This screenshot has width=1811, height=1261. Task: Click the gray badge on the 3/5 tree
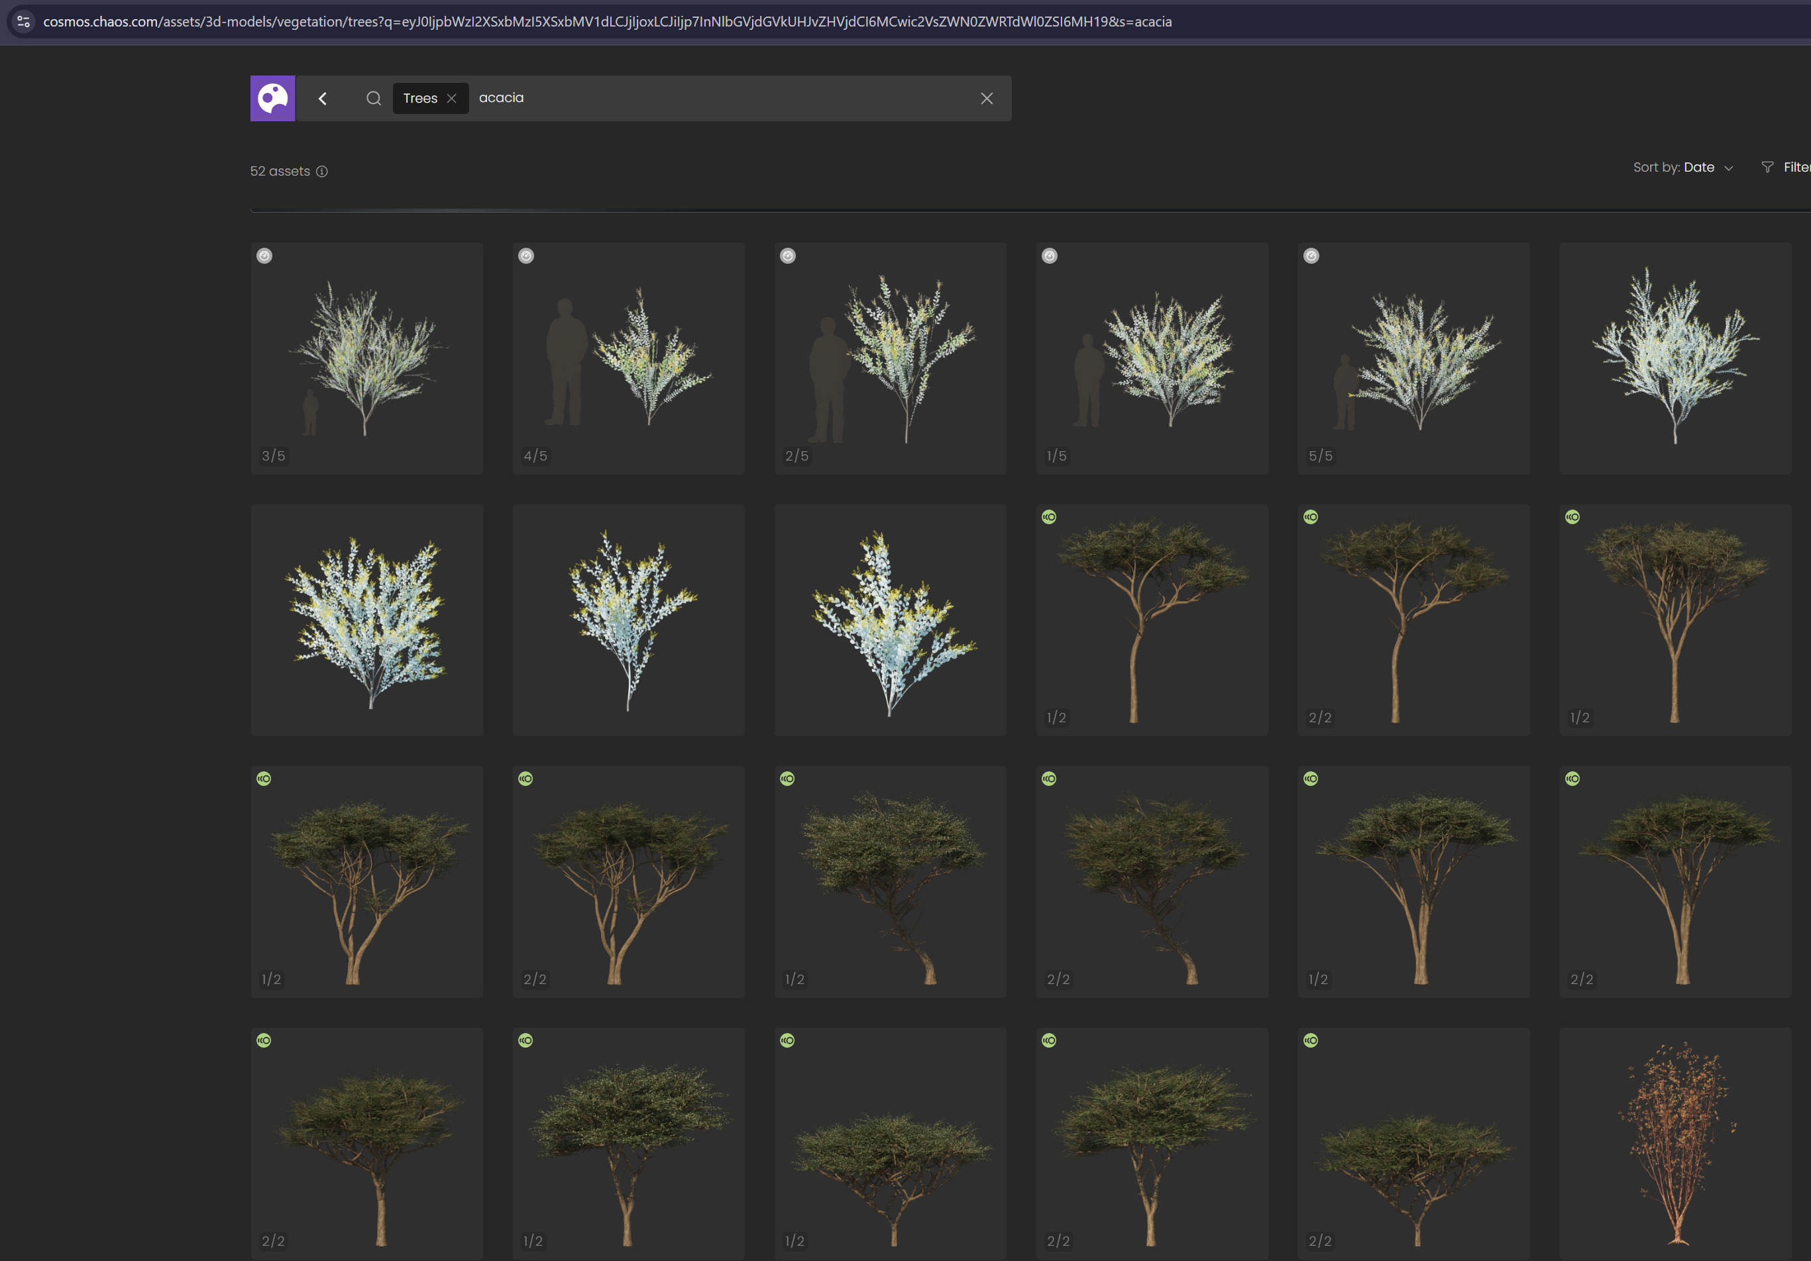[264, 256]
